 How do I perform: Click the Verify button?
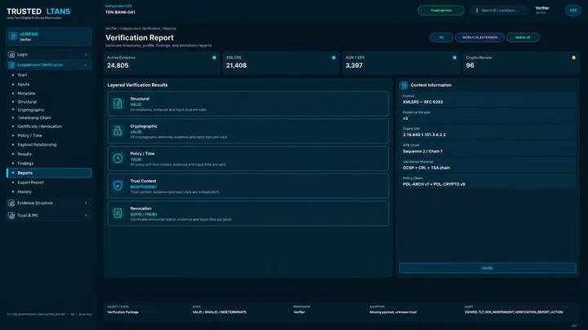488,268
